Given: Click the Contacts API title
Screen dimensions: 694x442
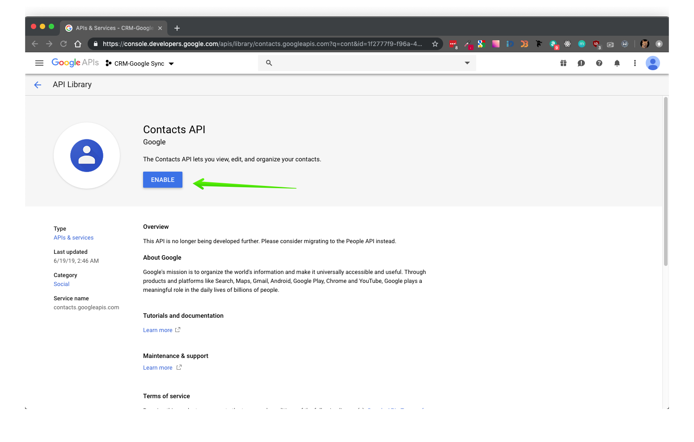Looking at the screenshot, I should click(x=174, y=130).
